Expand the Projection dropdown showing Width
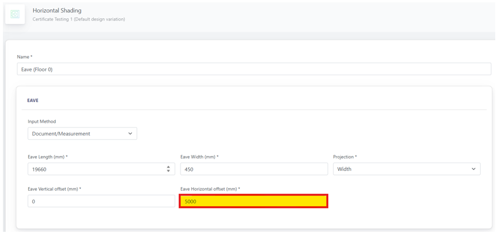 407,169
